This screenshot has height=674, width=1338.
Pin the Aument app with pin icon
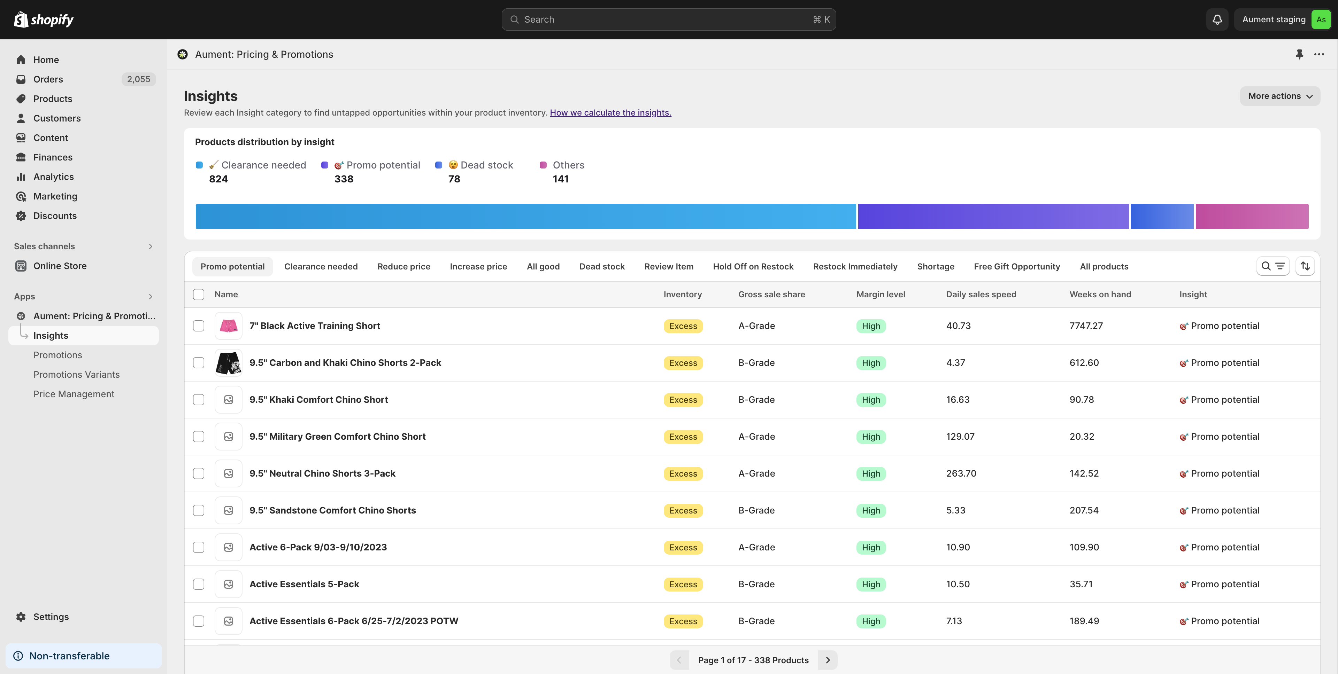tap(1300, 54)
